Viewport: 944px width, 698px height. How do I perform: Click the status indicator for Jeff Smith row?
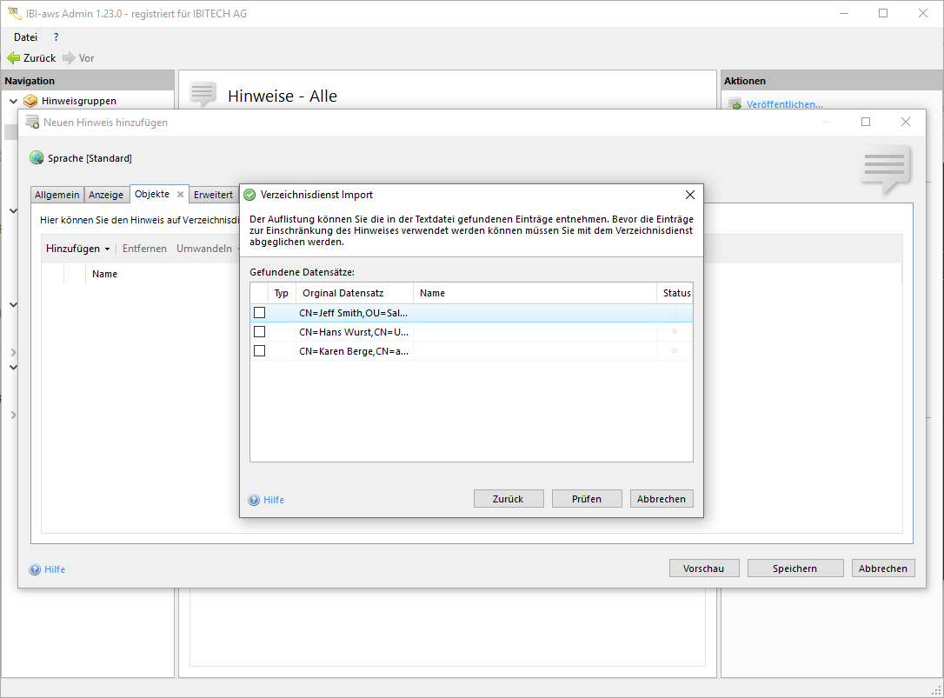[x=675, y=313]
